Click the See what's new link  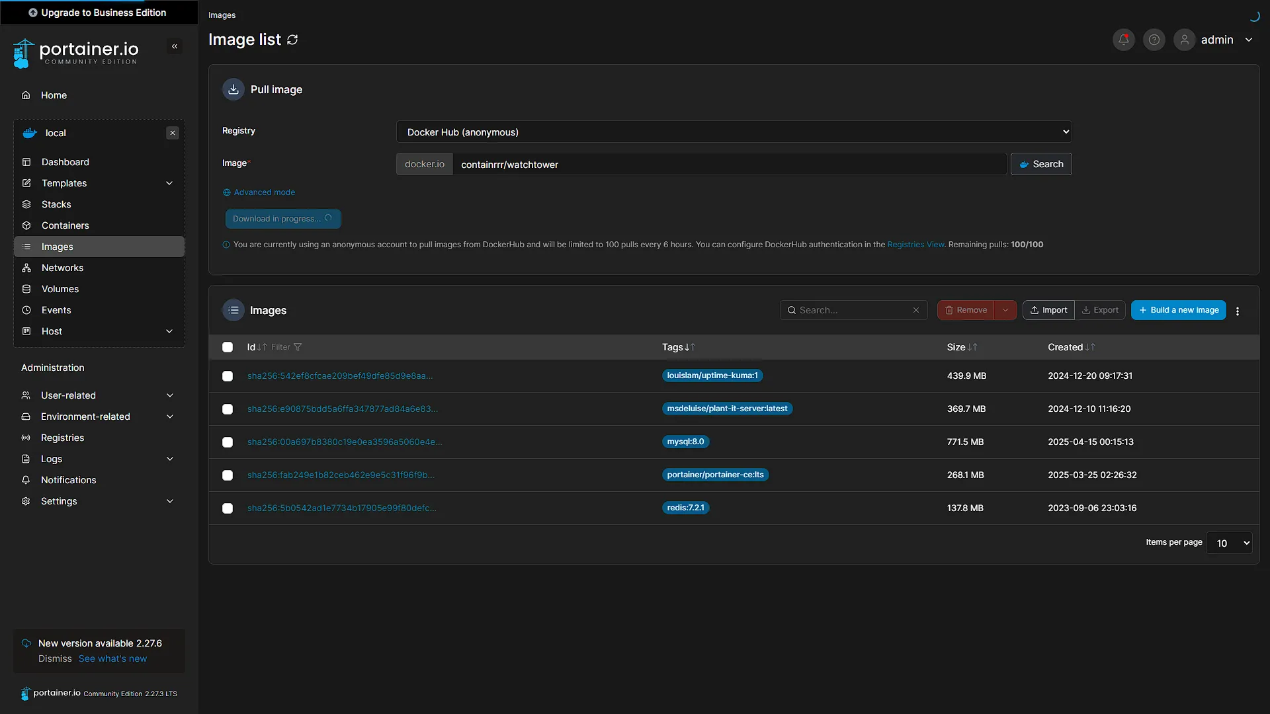click(x=112, y=658)
